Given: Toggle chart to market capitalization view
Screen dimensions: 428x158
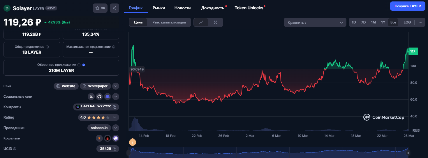Looking at the screenshot, I should pos(169,22).
